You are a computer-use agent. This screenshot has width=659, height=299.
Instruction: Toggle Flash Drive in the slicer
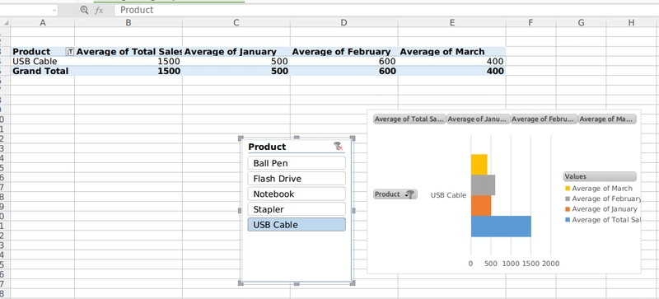point(297,179)
